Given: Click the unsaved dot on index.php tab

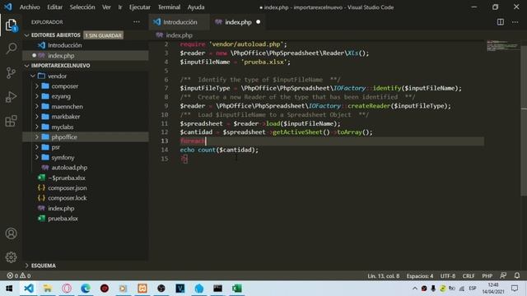Looking at the screenshot, I should click(258, 22).
